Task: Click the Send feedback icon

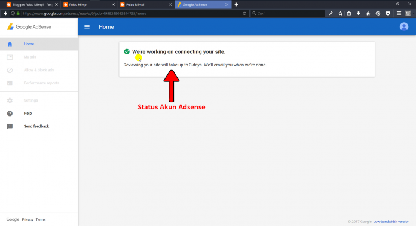Action: coord(10,127)
